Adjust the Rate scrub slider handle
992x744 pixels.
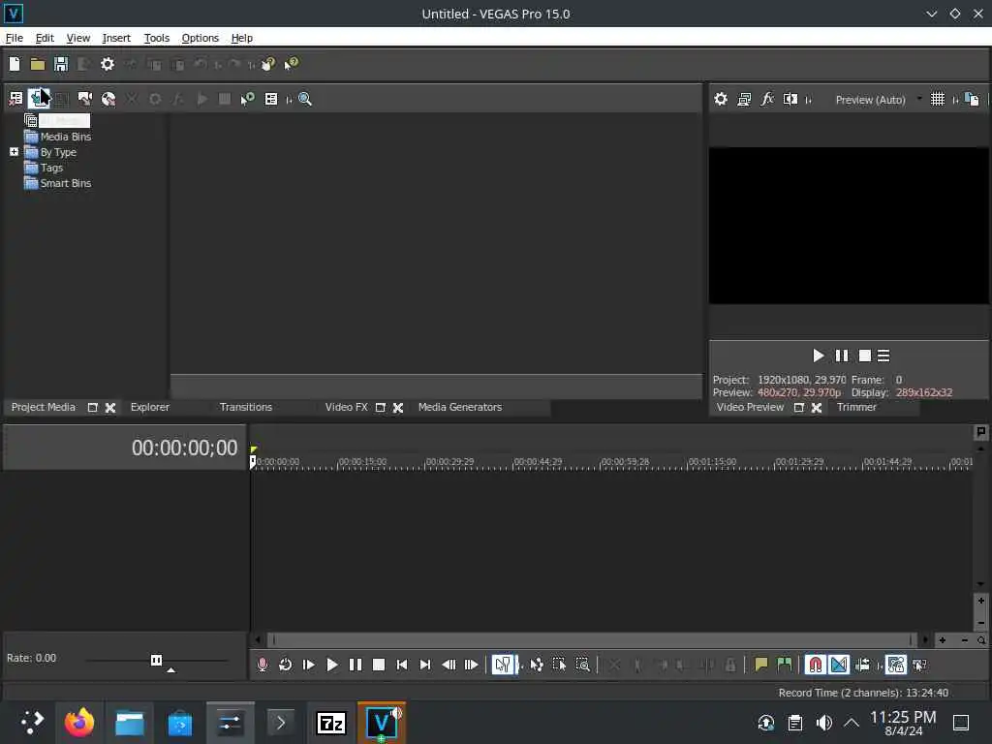[x=156, y=660]
